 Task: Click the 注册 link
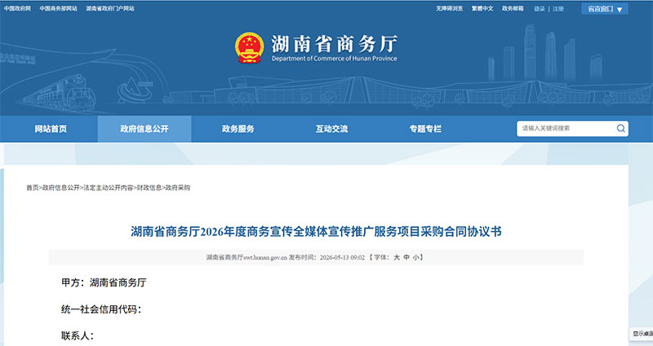point(558,9)
